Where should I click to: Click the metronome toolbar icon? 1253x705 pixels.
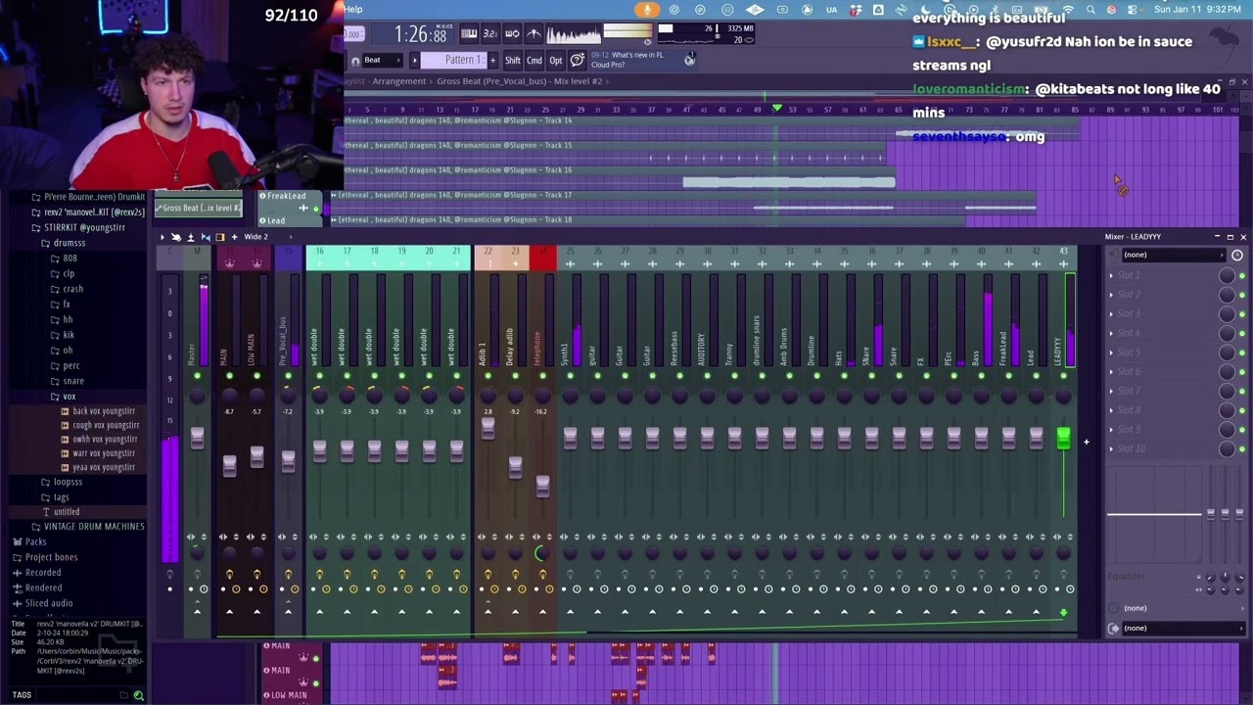(x=534, y=33)
